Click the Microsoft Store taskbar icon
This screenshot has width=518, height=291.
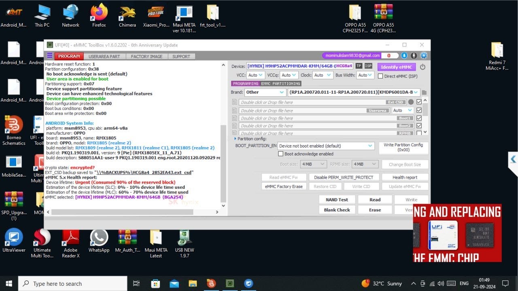pyautogui.click(x=155, y=283)
